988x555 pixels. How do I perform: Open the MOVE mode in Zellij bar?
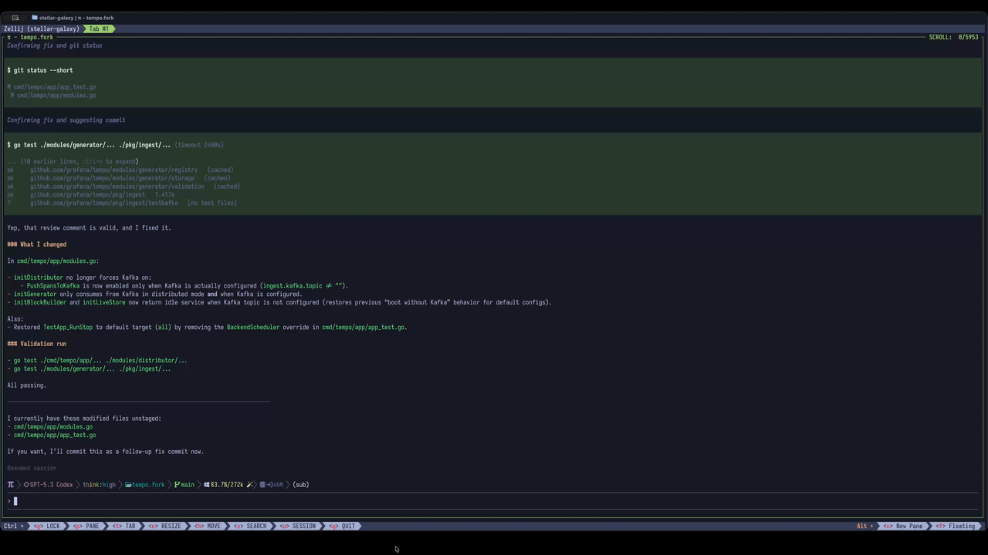[208, 526]
